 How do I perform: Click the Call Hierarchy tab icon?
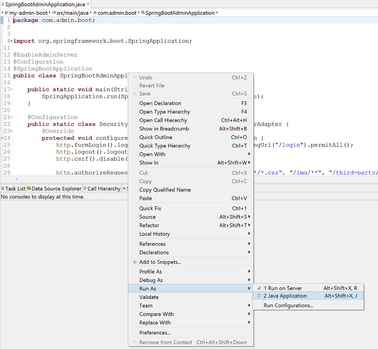tap(85, 188)
